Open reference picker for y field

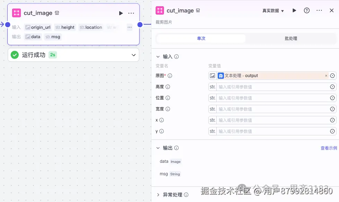(332, 131)
